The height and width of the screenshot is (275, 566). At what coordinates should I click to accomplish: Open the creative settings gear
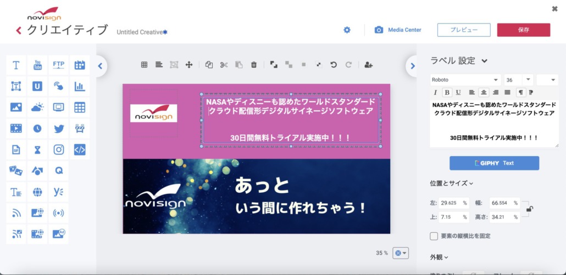click(347, 30)
